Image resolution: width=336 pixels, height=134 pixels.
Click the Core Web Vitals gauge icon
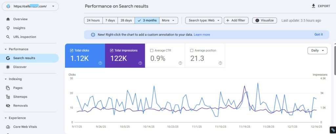[x=8, y=127]
